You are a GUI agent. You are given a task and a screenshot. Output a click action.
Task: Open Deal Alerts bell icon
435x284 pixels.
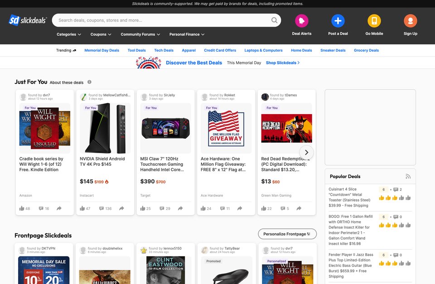(302, 21)
